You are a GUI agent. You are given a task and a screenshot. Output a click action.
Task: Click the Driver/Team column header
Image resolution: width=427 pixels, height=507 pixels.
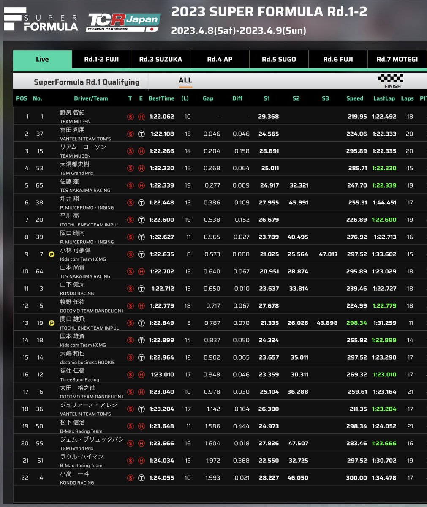[91, 98]
